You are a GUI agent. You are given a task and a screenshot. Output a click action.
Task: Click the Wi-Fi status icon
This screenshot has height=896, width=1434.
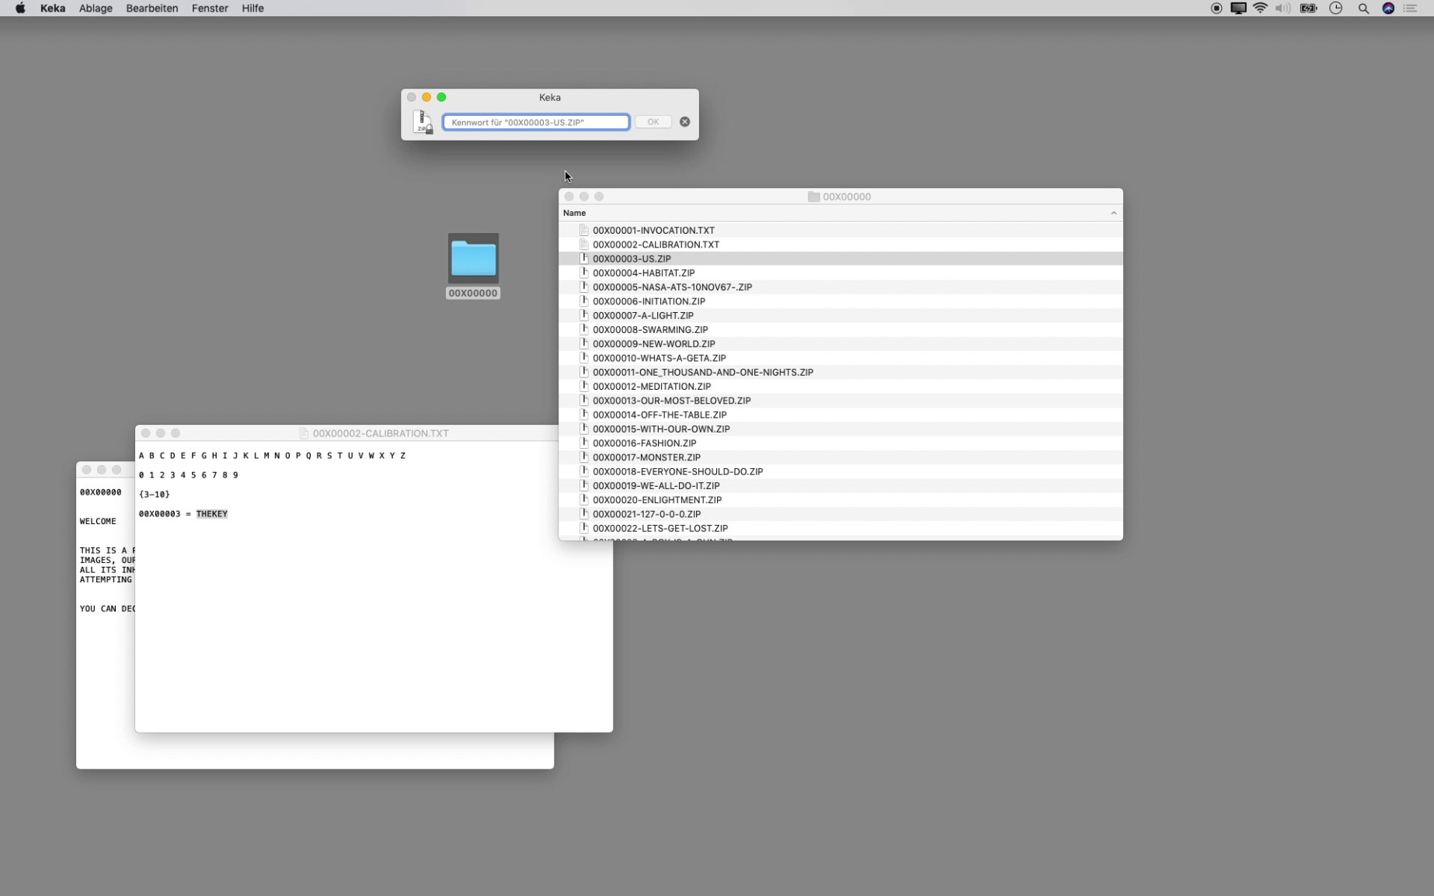point(1260,9)
